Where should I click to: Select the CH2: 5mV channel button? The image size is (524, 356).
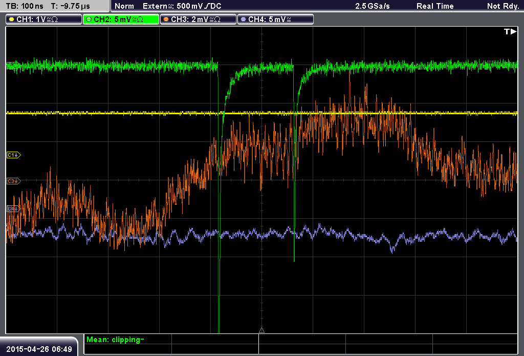point(121,19)
